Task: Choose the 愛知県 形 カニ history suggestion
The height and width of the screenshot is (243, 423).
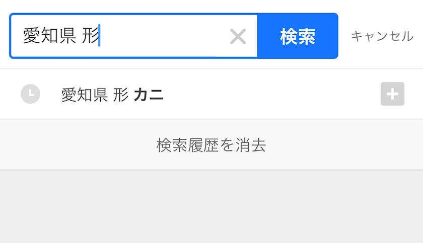Action: click(211, 94)
